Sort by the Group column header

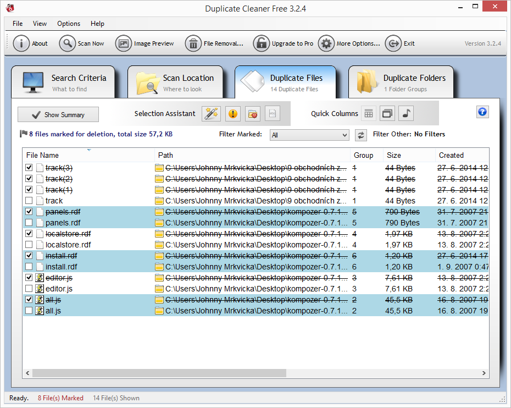(x=366, y=155)
